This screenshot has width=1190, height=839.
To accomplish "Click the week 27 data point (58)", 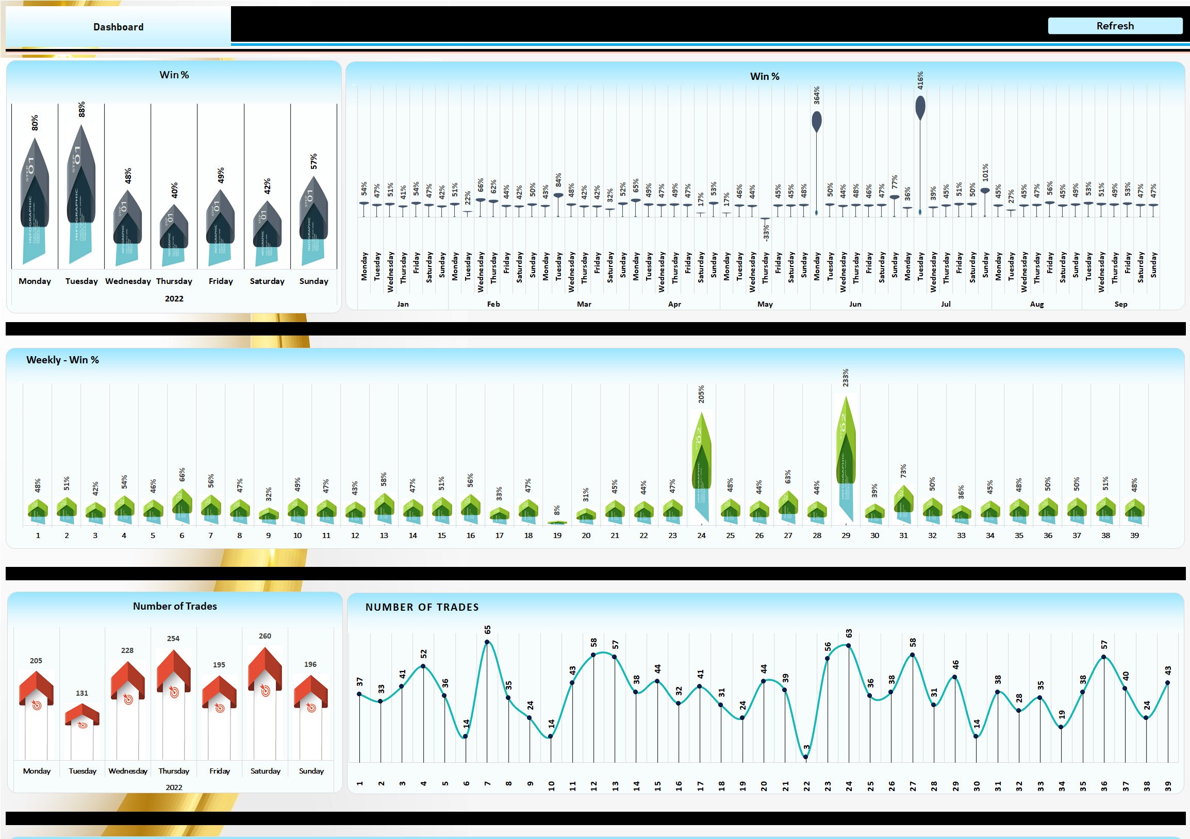I will pyautogui.click(x=912, y=655).
